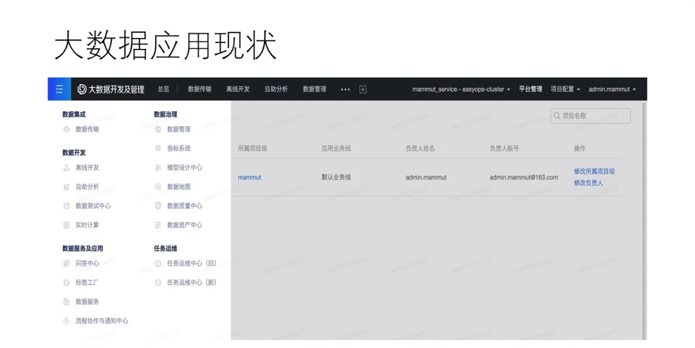
Task: Click the 修改所属项目组 link
Action: (594, 172)
